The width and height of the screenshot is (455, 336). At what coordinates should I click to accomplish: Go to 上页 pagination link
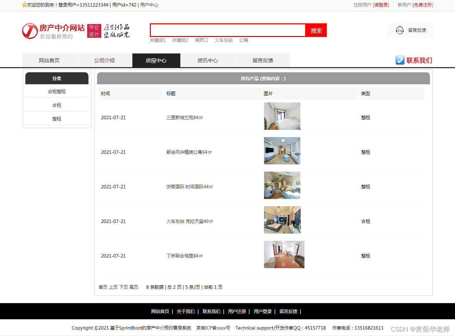pyautogui.click(x=113, y=287)
